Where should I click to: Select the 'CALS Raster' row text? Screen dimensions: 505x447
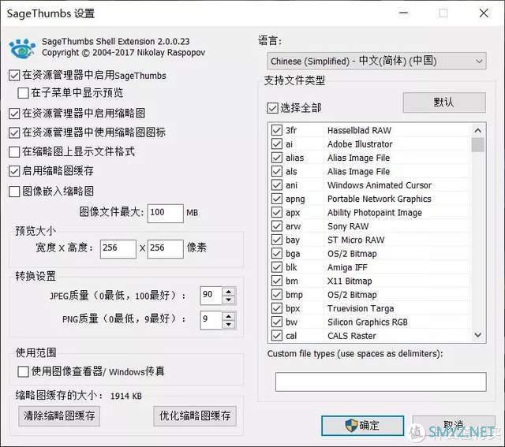(352, 336)
